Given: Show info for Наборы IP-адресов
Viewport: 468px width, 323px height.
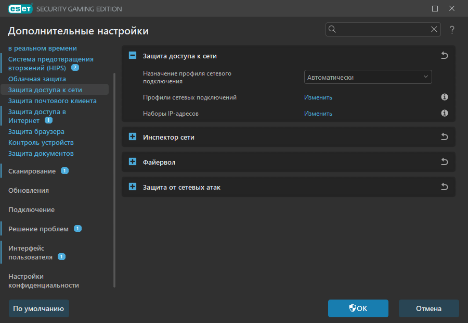Looking at the screenshot, I should [445, 113].
